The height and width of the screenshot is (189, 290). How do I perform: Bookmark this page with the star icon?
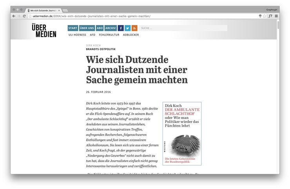(x=265, y=16)
